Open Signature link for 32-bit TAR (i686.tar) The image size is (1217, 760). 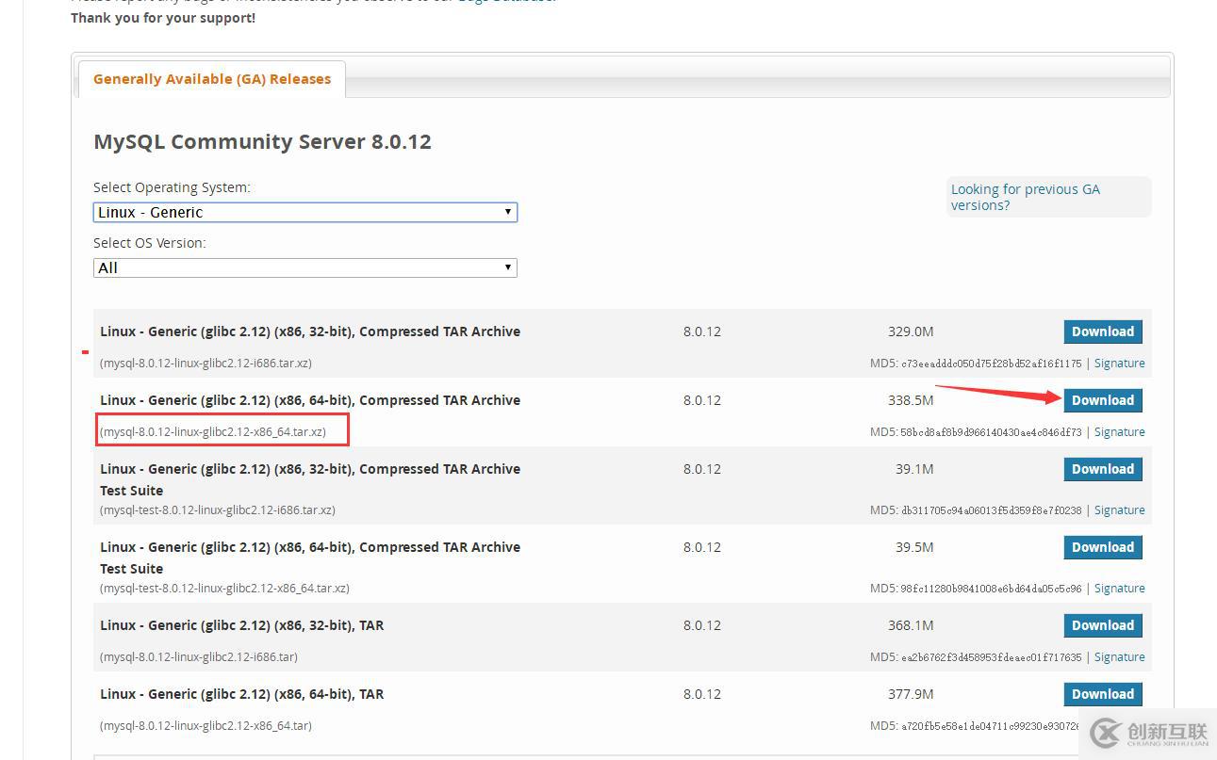(x=1119, y=657)
